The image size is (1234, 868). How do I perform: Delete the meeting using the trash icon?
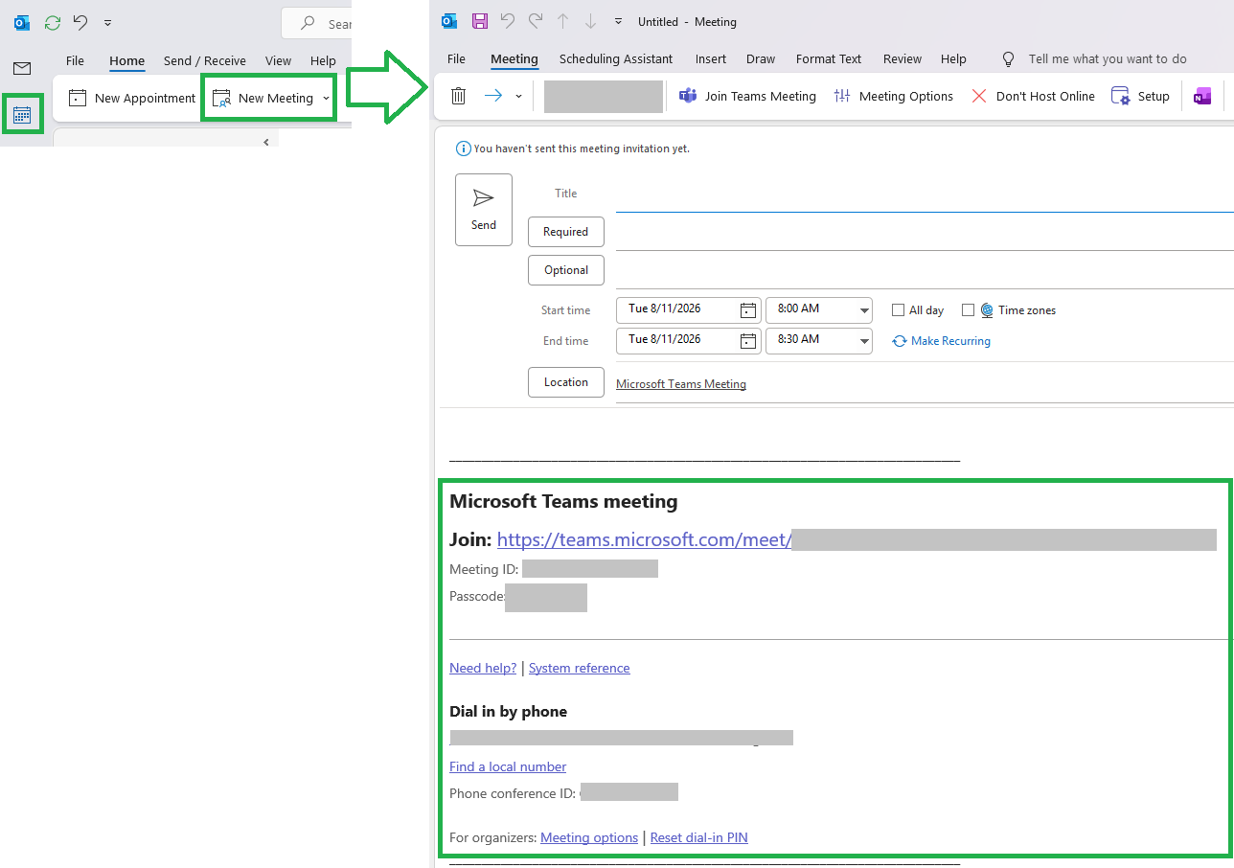[459, 96]
